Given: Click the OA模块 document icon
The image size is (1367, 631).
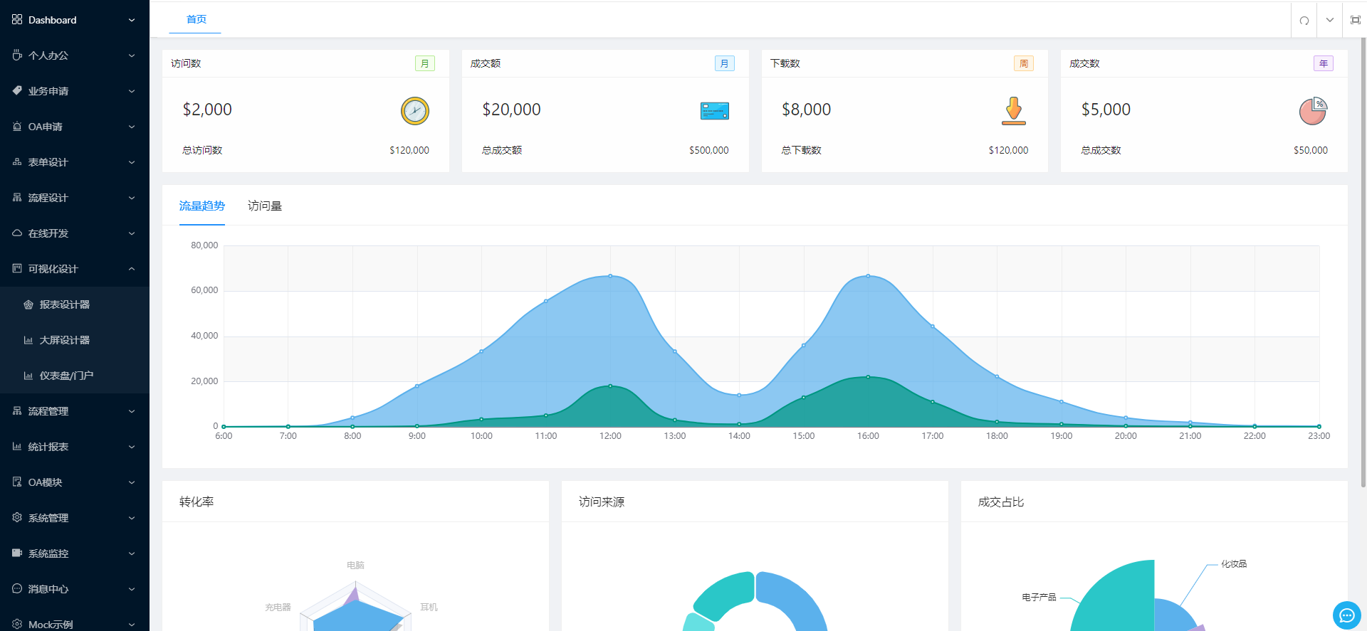Looking at the screenshot, I should pos(17,482).
